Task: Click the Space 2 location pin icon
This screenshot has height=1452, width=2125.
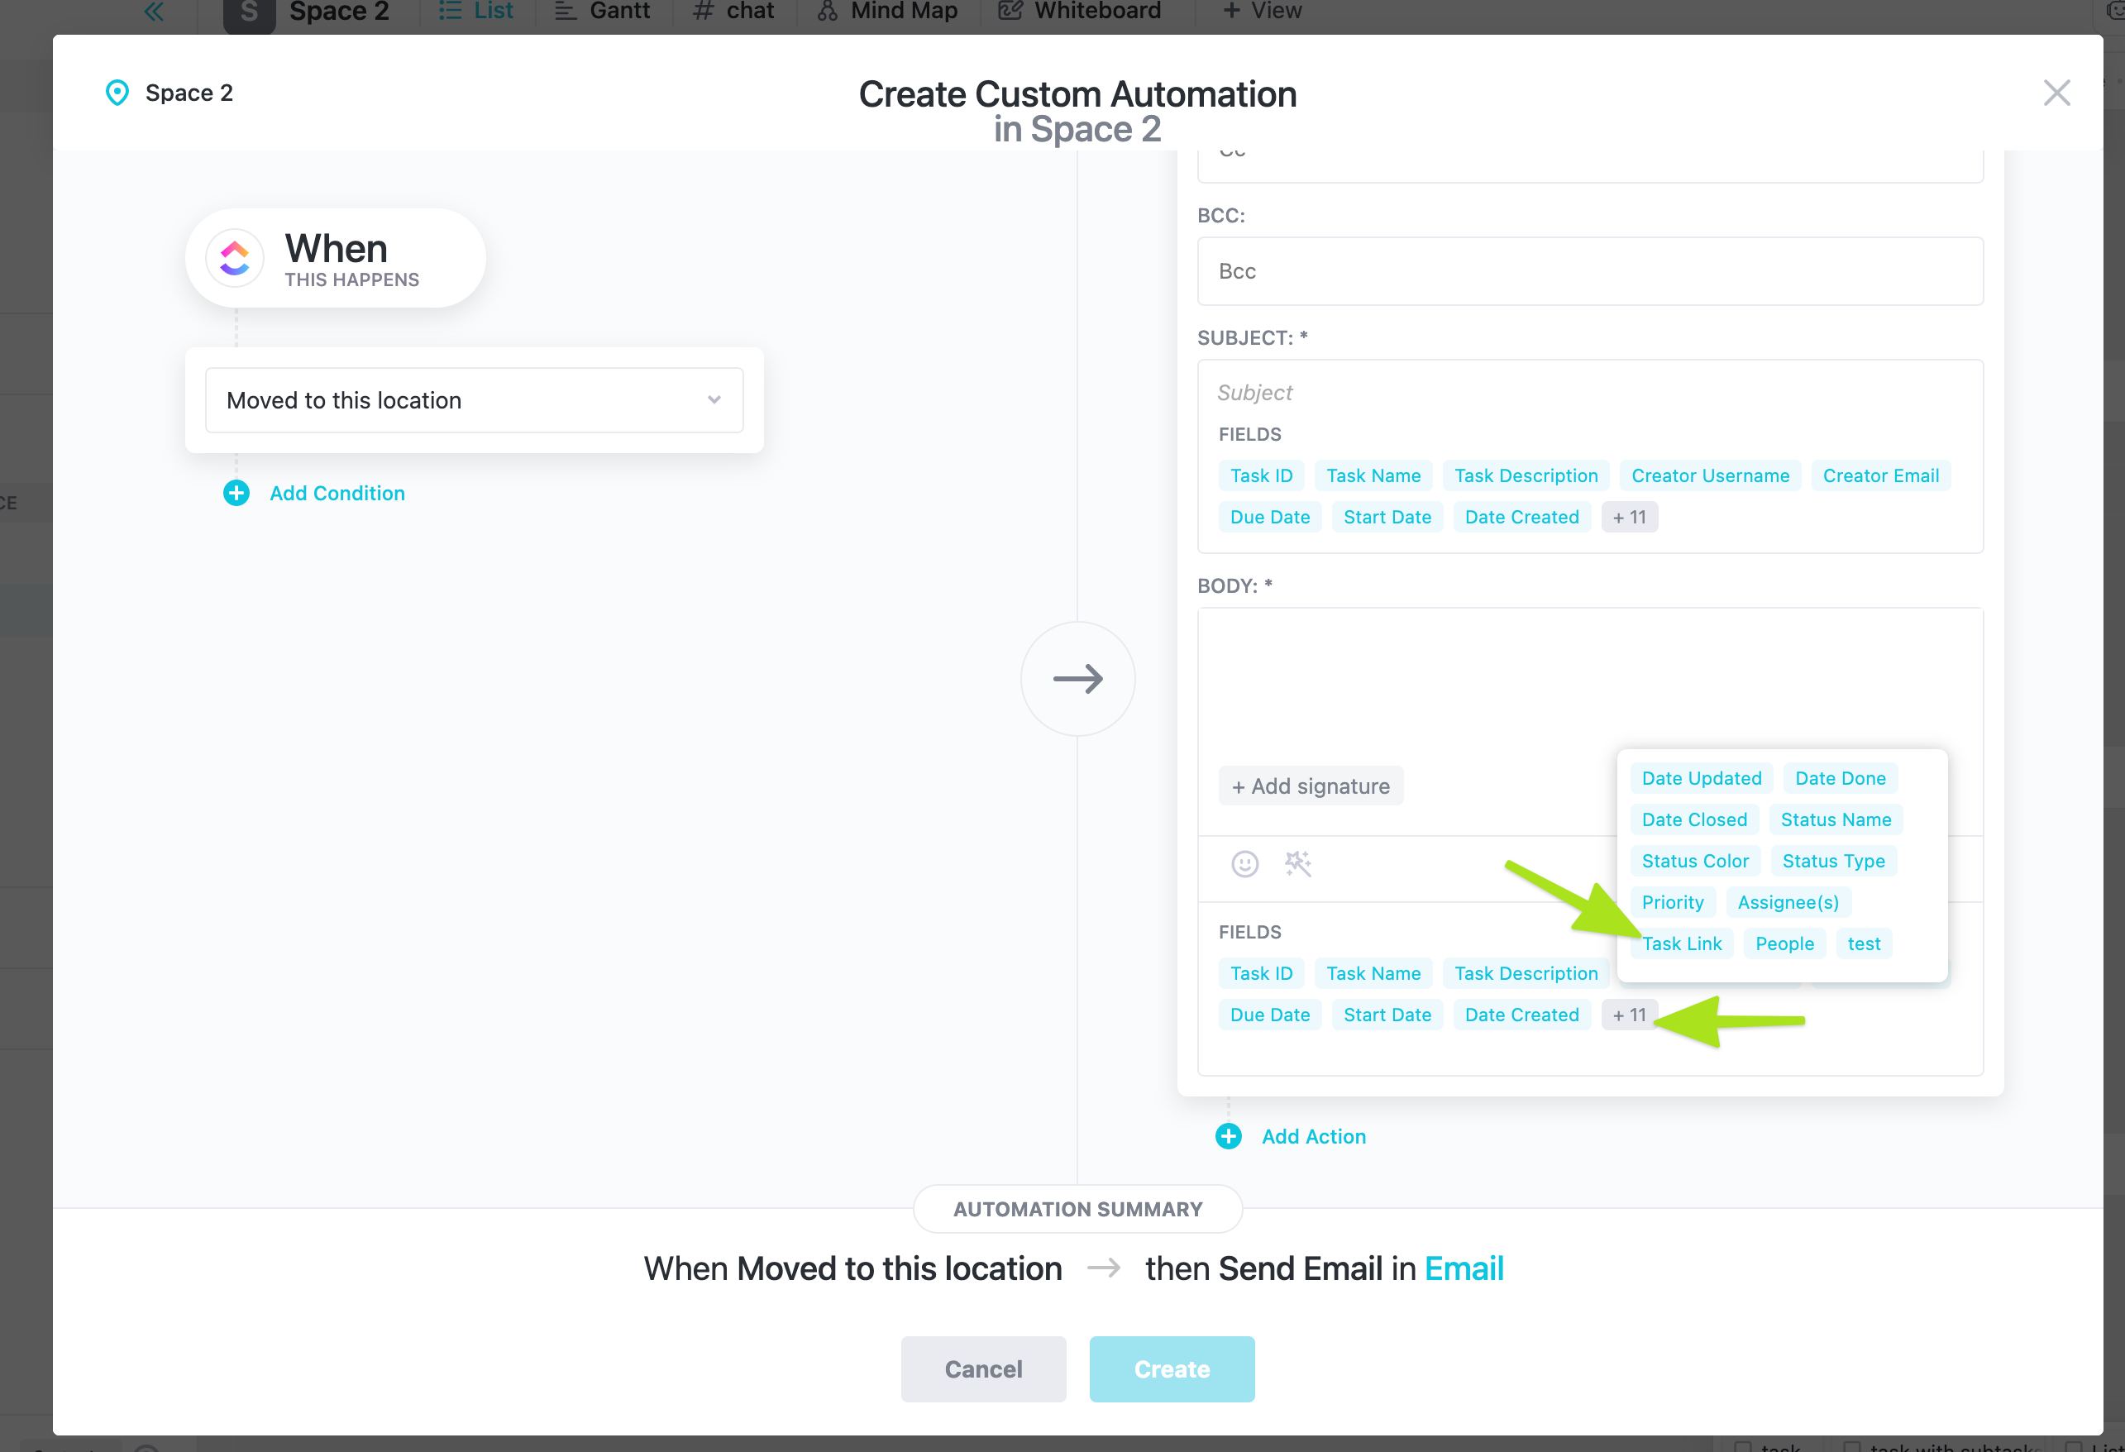Action: coord(117,93)
